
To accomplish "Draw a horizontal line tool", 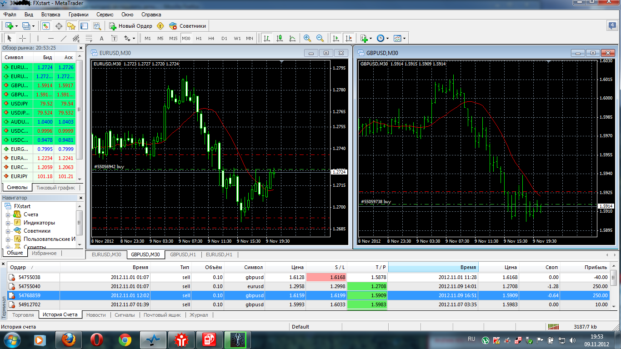I will point(51,38).
